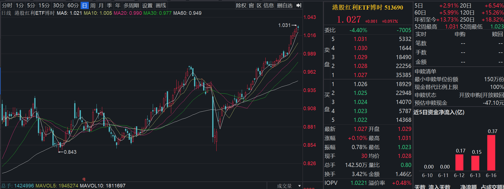The width and height of the screenshot is (504, 189).
Task: Click the 6-13 net inflow bar 0.15
Action: coord(475,163)
